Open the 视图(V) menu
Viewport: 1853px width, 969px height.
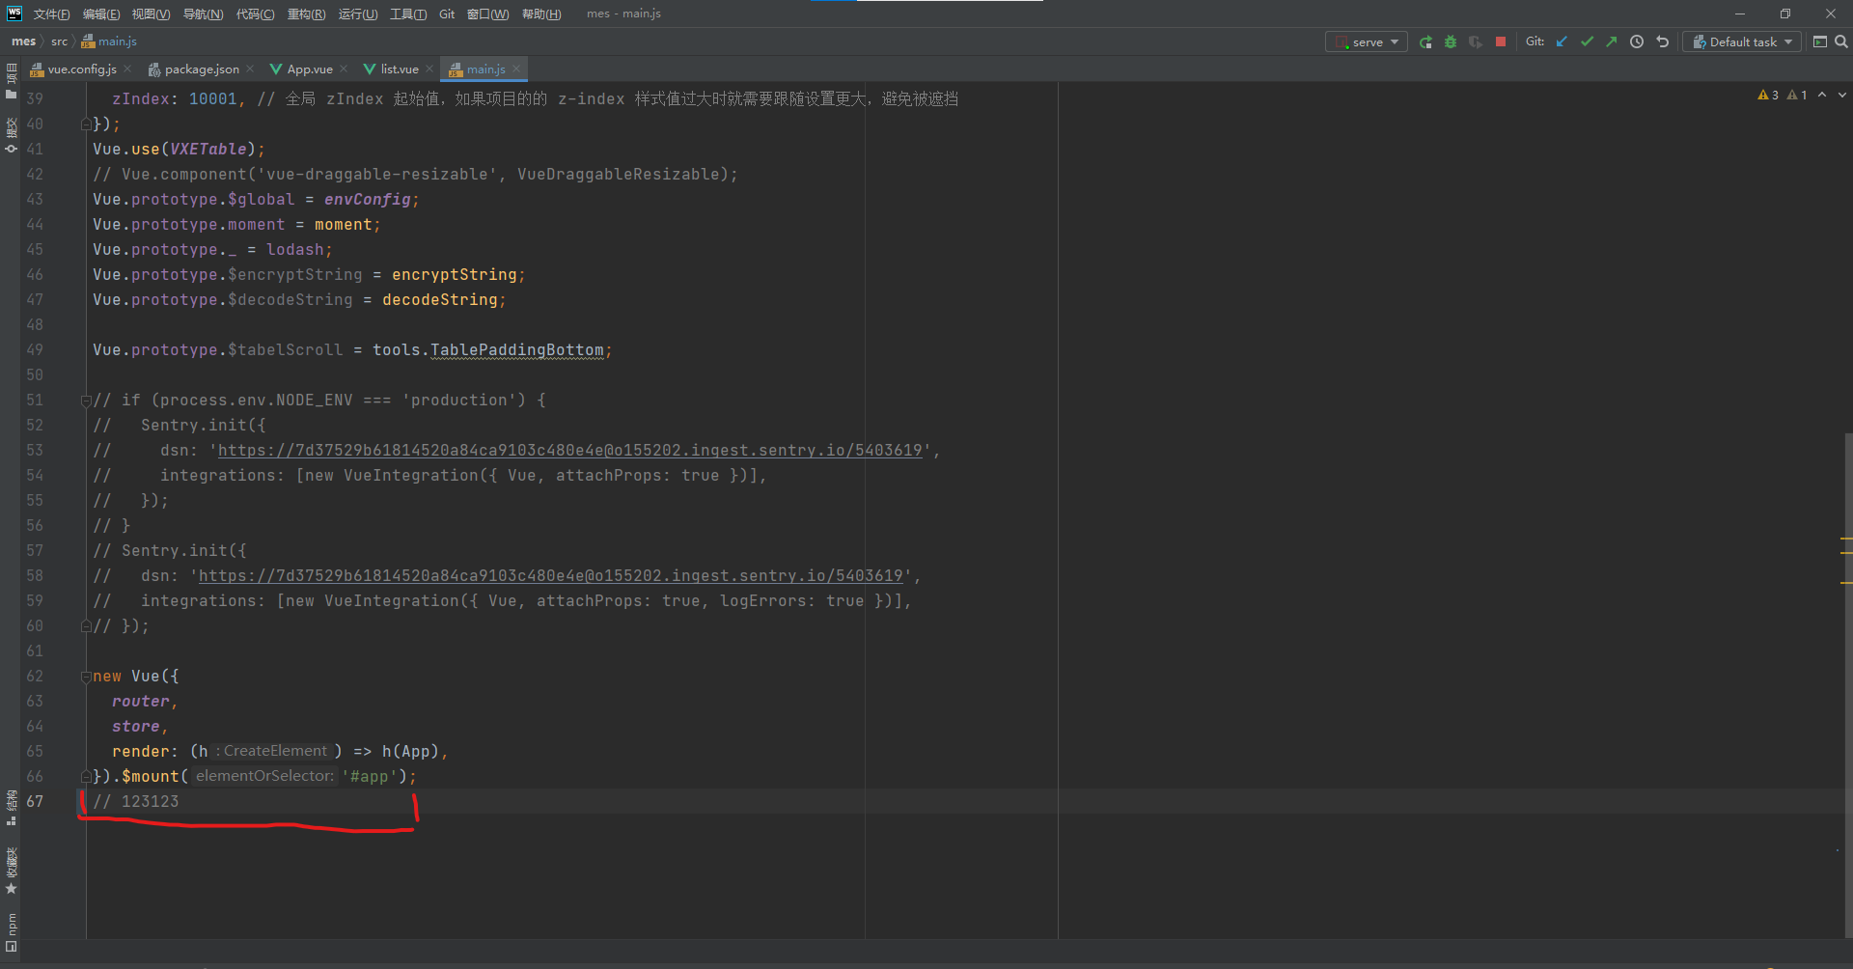[151, 14]
